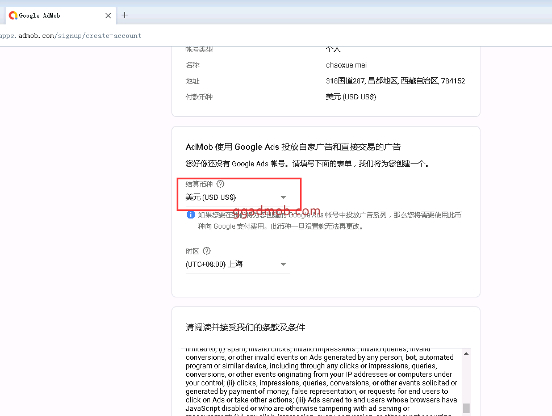The image size is (552, 416).
Task: Click the up arrow on the terms scrollbar
Action: pyautogui.click(x=466, y=354)
